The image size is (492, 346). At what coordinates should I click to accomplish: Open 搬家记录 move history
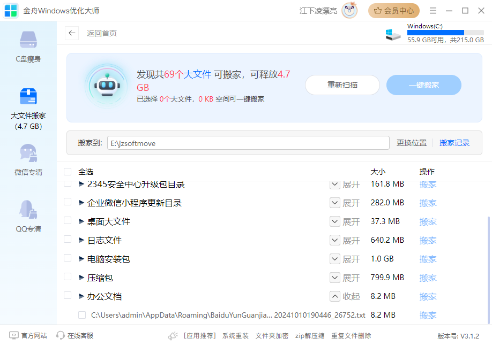click(454, 143)
